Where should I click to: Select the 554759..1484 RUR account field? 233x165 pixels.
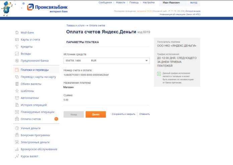click(107, 61)
